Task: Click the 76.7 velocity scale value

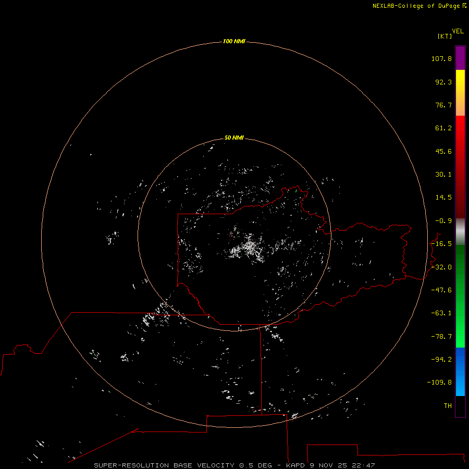Action: click(x=443, y=105)
